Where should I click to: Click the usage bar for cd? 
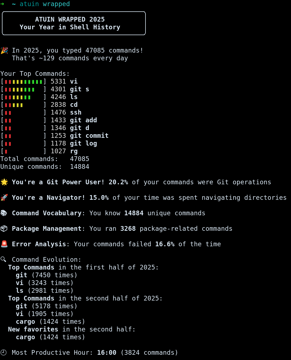[x=14, y=105]
